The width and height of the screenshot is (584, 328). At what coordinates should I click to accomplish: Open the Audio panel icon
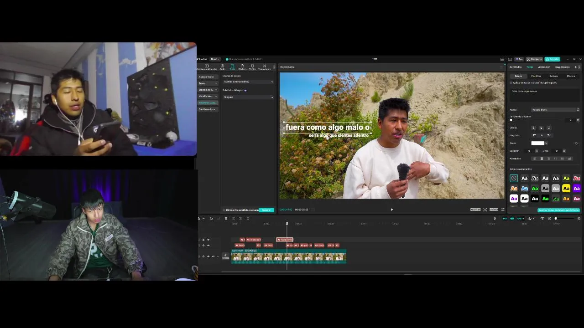click(223, 67)
